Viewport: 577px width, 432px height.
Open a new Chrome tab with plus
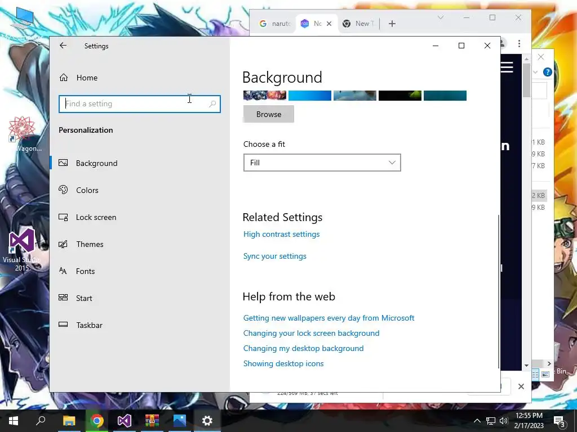click(x=392, y=24)
